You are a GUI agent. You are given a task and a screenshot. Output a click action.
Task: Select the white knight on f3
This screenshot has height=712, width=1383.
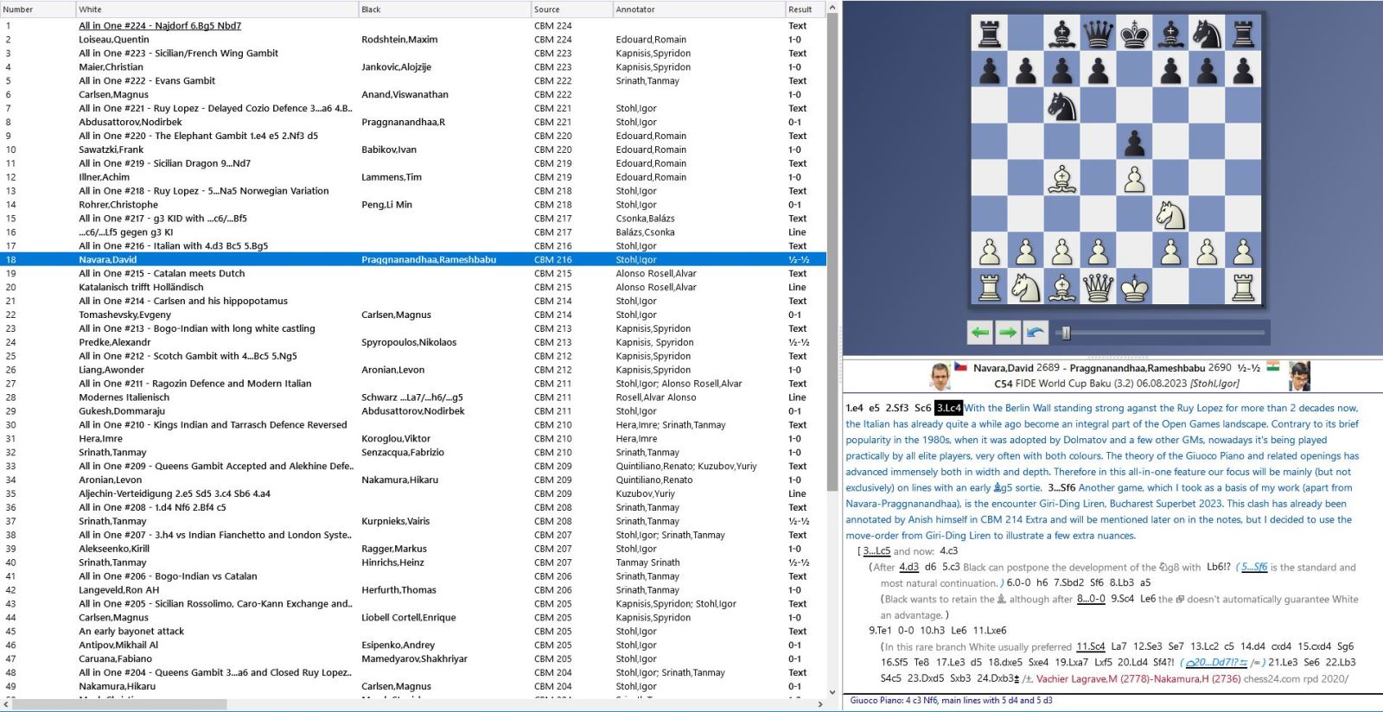point(1170,215)
